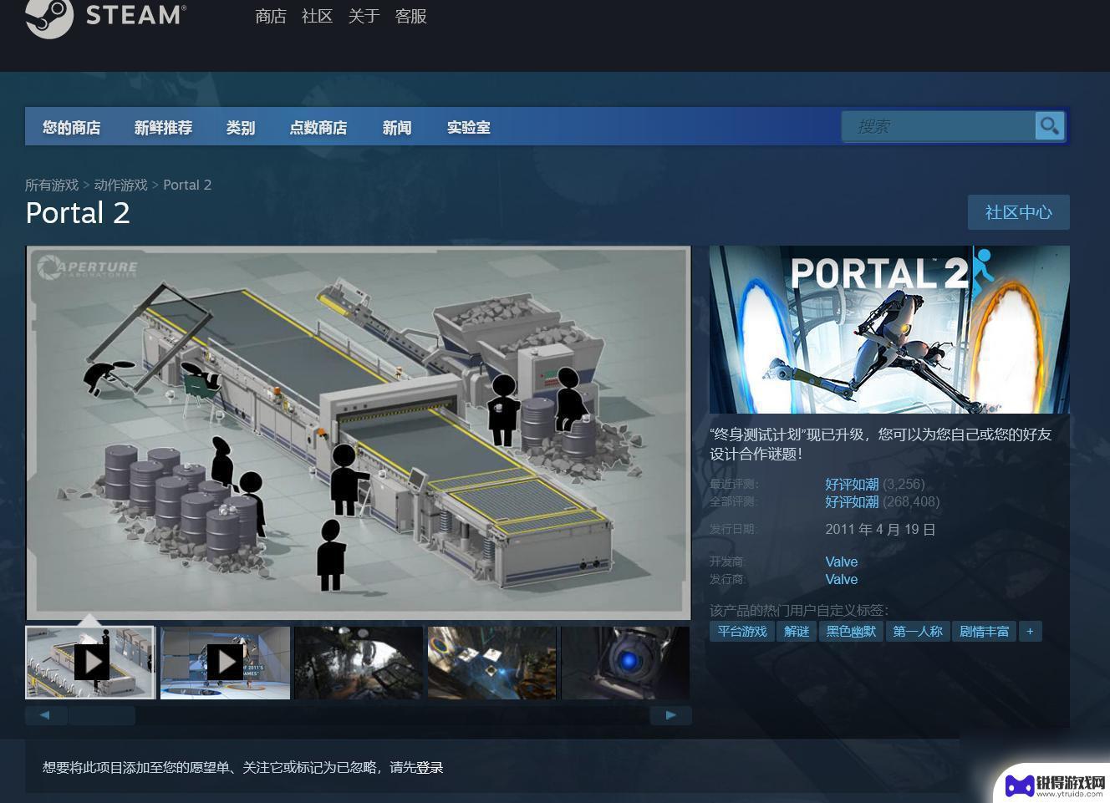Select the 平台游戏 tag

[x=742, y=632]
